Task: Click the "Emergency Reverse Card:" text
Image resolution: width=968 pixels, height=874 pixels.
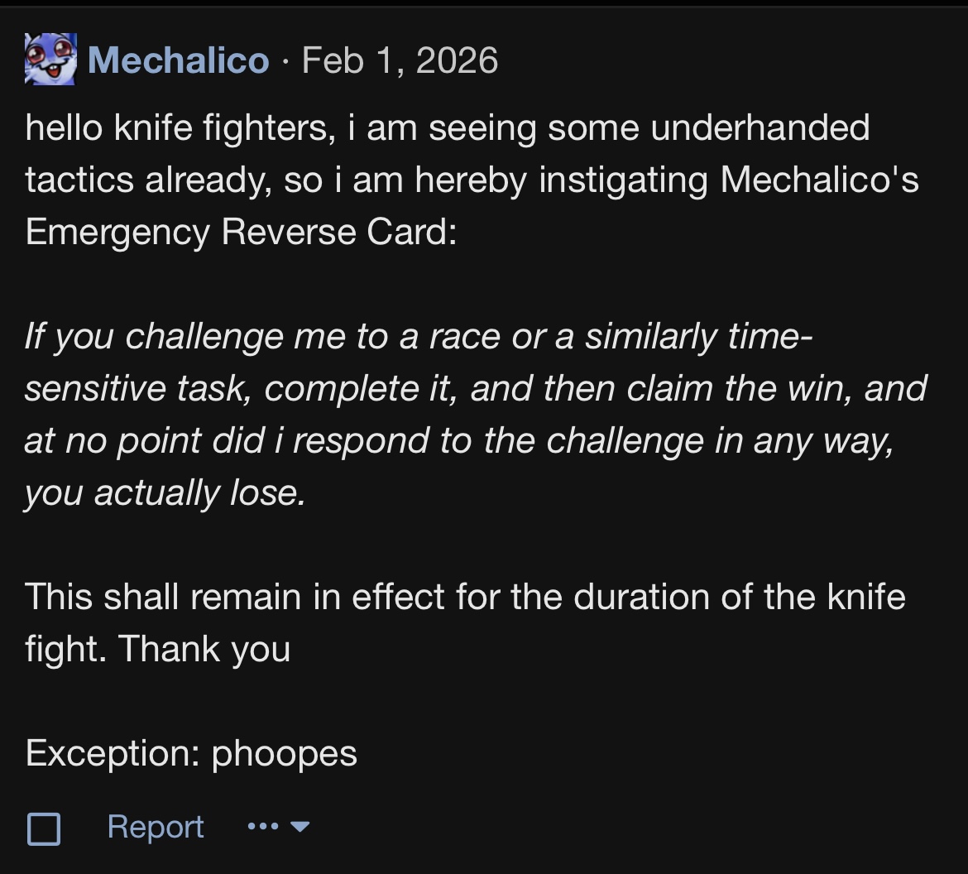Action: (x=241, y=233)
